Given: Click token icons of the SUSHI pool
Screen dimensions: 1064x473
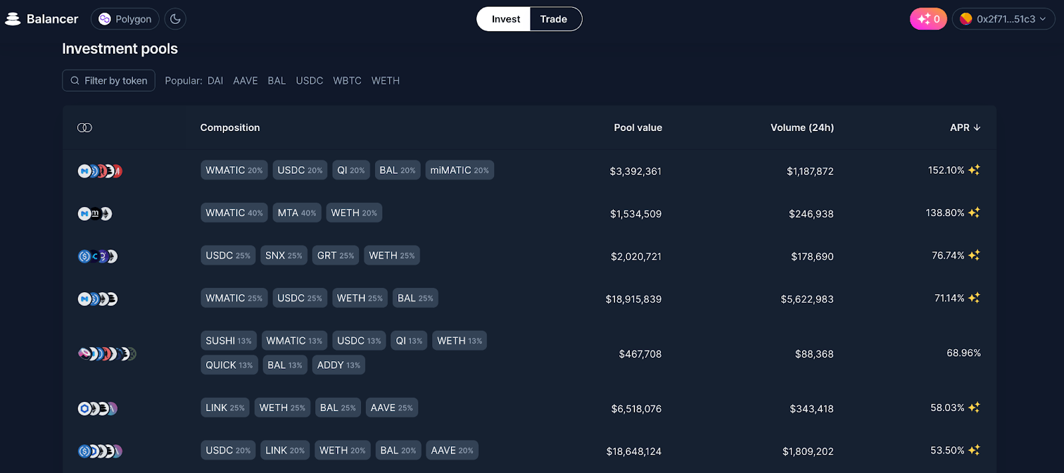Looking at the screenshot, I should tap(106, 353).
